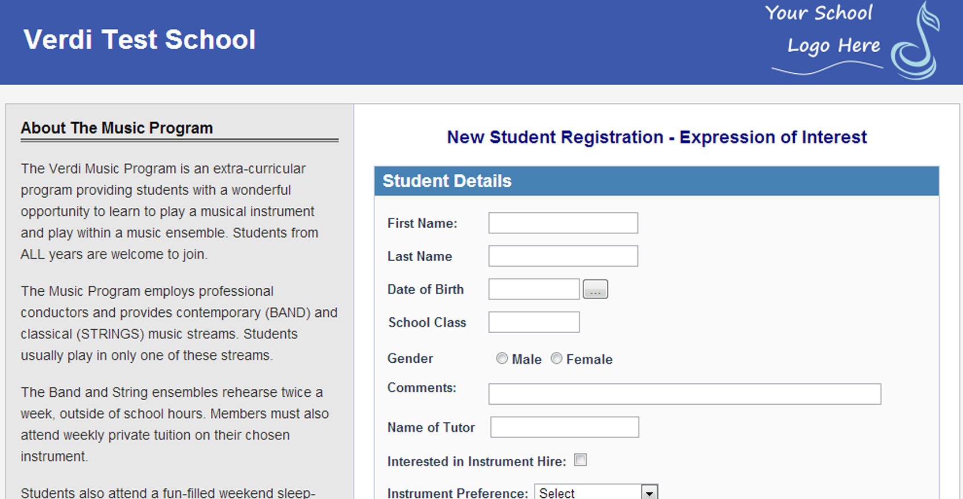Click the About The Music Program heading

pyautogui.click(x=117, y=128)
